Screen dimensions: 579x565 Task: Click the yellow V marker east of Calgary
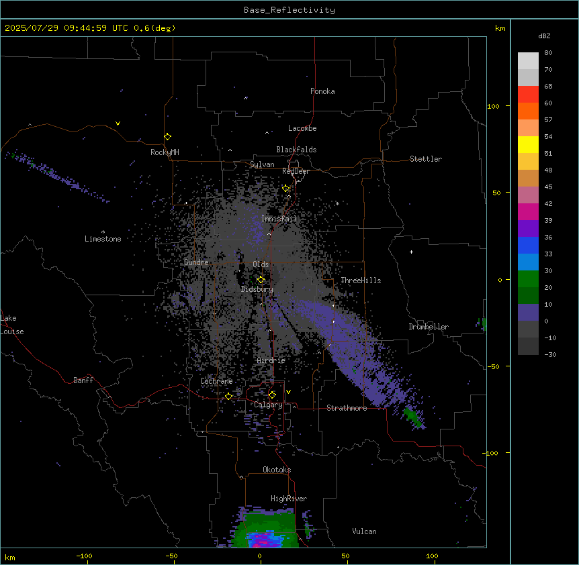point(288,392)
